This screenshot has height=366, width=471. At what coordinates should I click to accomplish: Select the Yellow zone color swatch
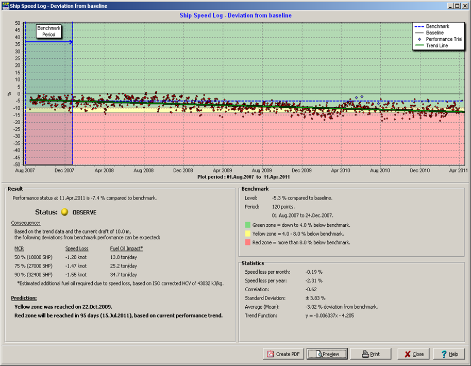[x=248, y=234]
